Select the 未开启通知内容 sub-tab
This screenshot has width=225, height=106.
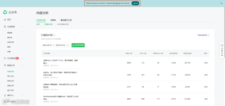click(x=63, y=24)
